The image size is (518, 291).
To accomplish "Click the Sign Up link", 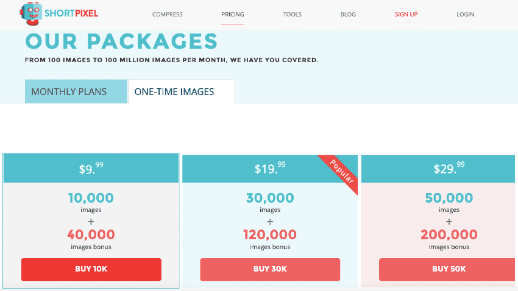I will coord(406,15).
